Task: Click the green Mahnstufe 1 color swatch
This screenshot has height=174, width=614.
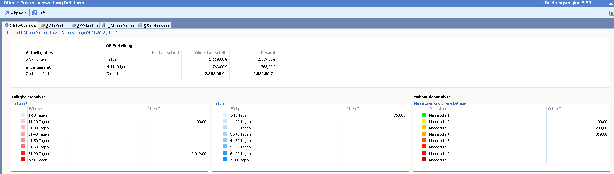Action: (424, 115)
